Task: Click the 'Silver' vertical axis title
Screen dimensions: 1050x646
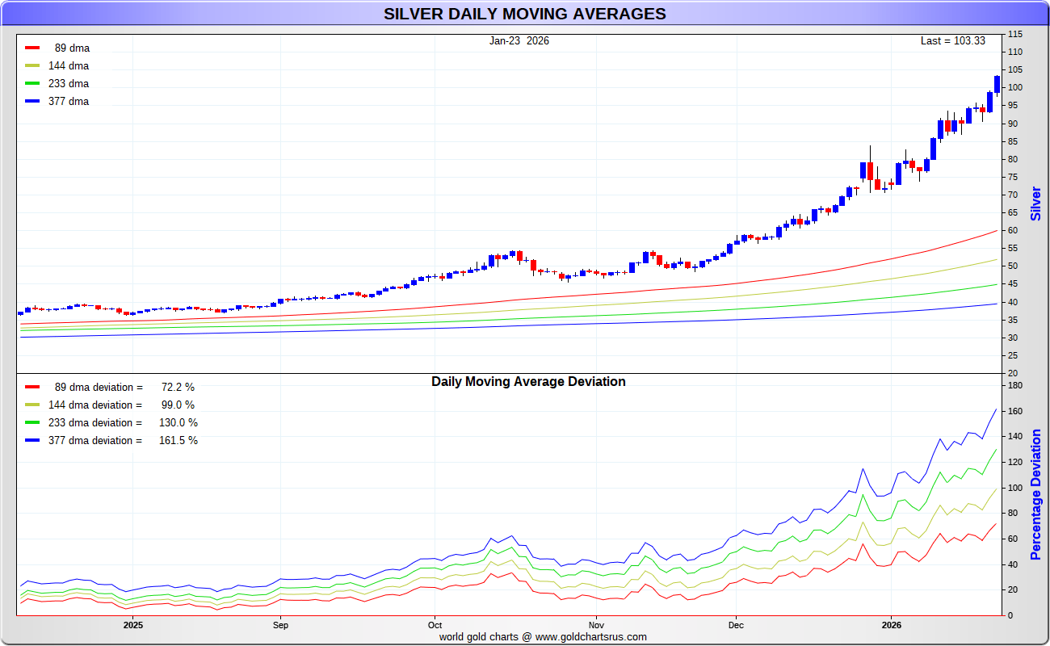Action: click(1036, 203)
